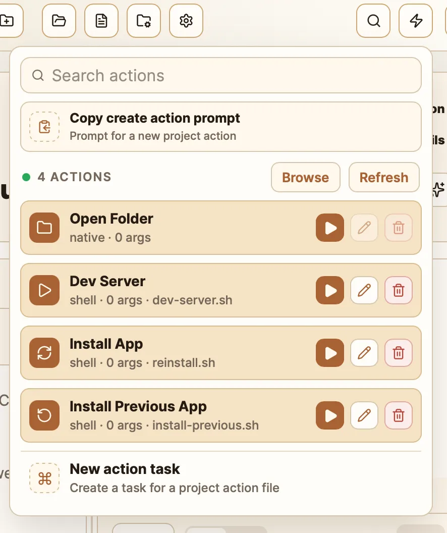447x533 pixels.
Task: Delete the Open Folder action
Action: coord(399,228)
